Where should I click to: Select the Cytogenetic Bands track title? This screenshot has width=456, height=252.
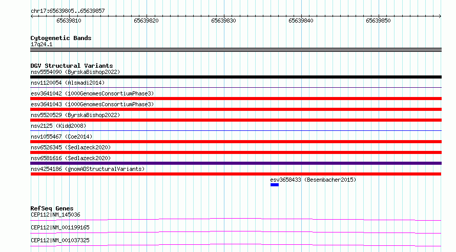61,38
